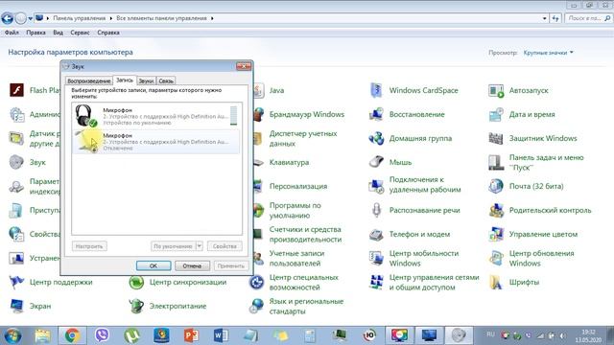Click OK in the Звук dialog
The width and height of the screenshot is (614, 345).
click(153, 265)
